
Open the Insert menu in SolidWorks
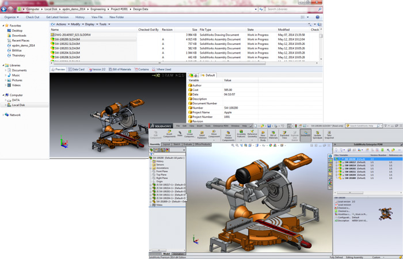click(200, 126)
